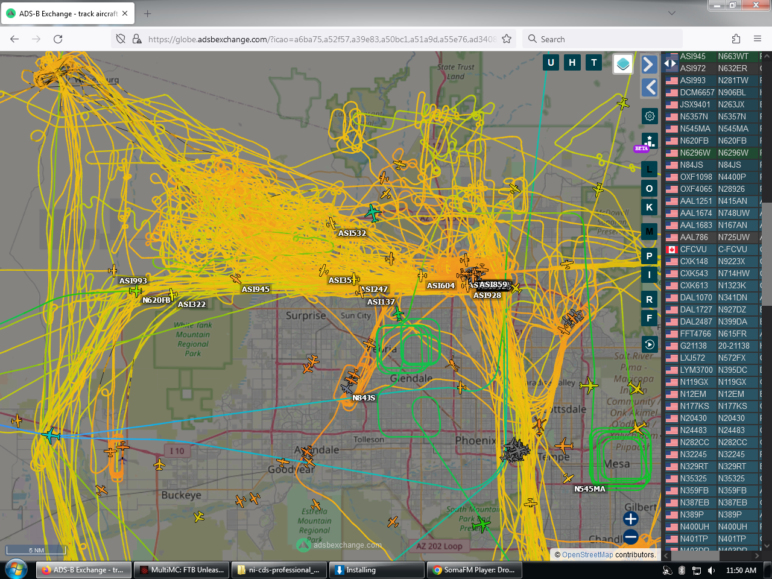Click the network icon in system tray
Screen dimensions: 772x579
pyautogui.click(x=697, y=570)
